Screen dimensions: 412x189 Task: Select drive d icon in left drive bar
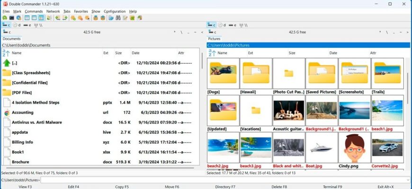15,25
